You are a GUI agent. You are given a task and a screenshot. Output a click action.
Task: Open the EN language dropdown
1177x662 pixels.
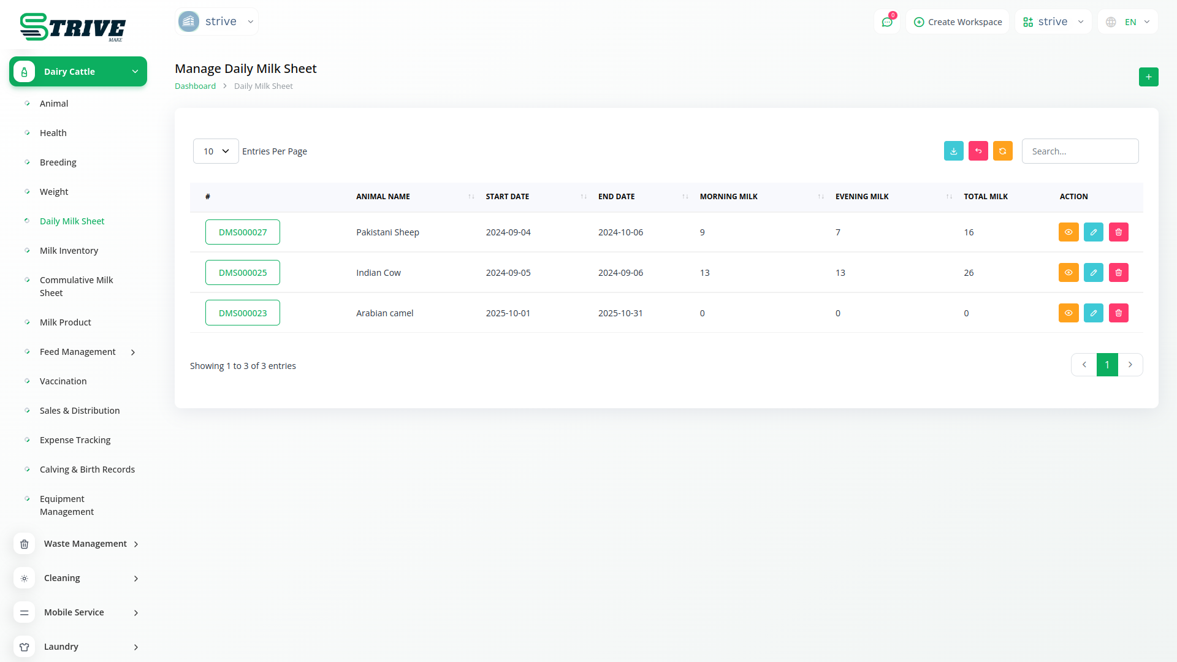1128,22
